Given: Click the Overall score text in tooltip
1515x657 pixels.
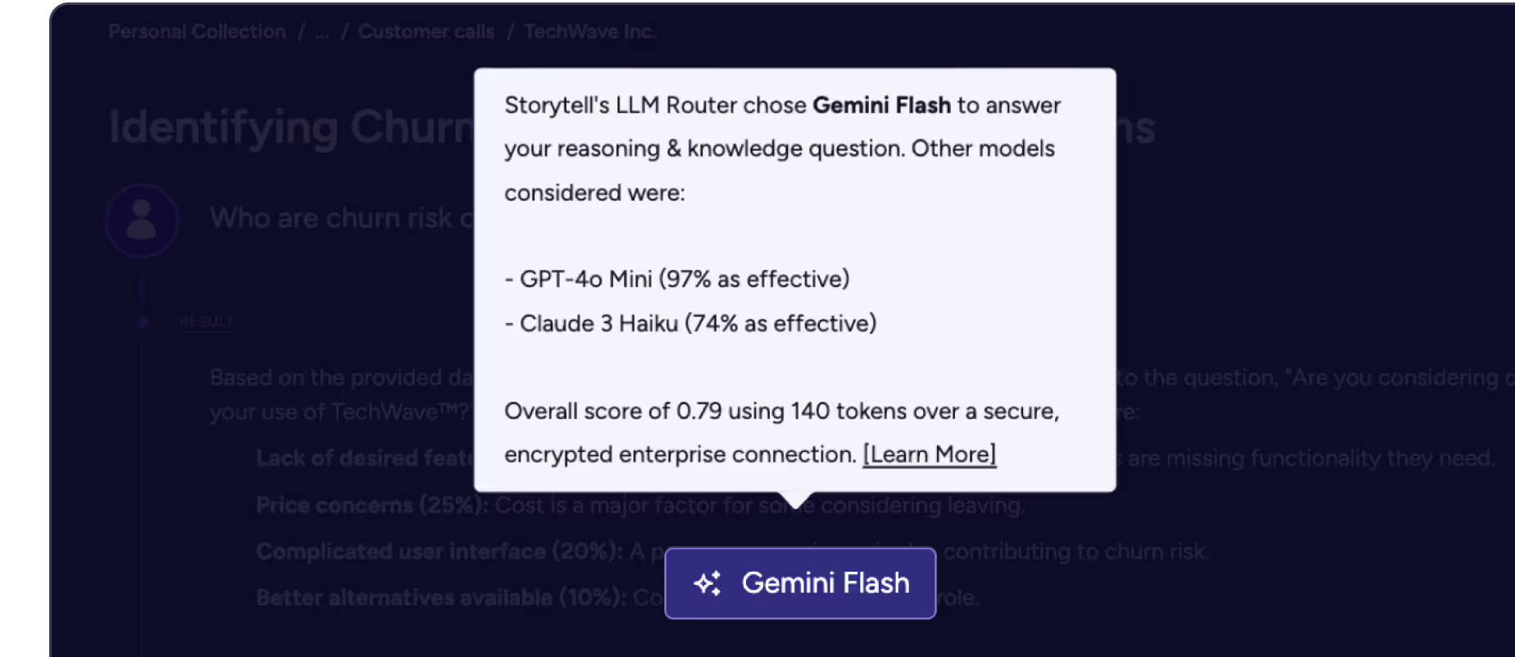Looking at the screenshot, I should pos(781,432).
